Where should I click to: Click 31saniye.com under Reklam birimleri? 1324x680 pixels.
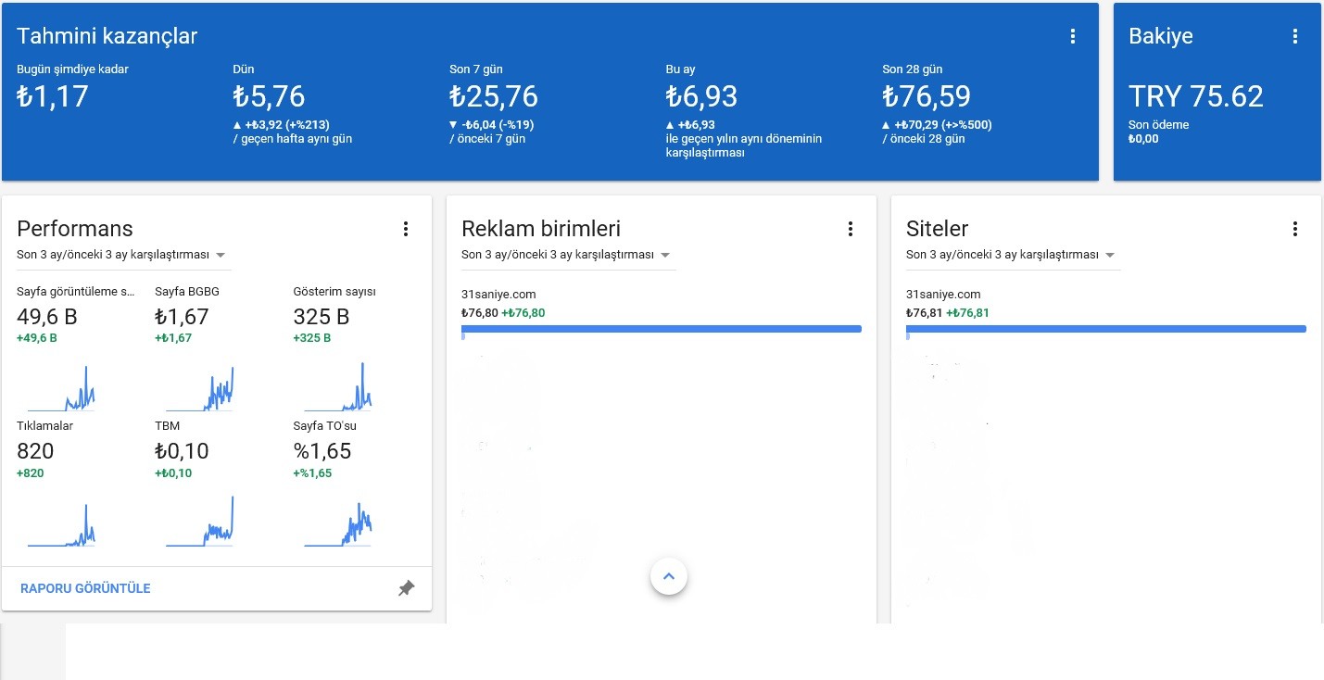(498, 294)
